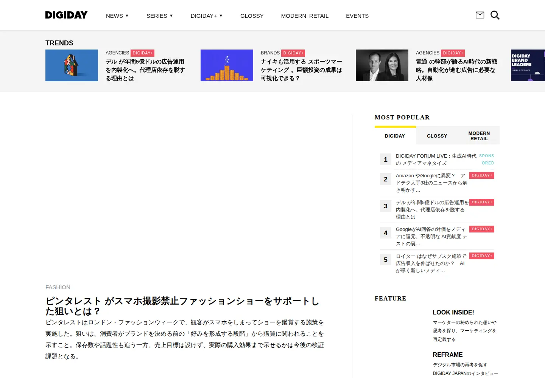Open MODERN RETAIL in the navigation bar
This screenshot has width=545, height=378.
point(305,16)
